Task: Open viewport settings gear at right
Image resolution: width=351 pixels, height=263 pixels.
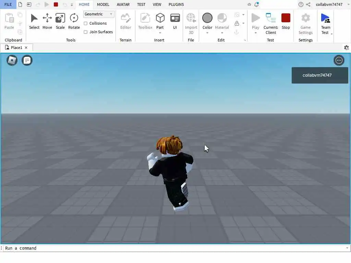Action: pyautogui.click(x=346, y=48)
